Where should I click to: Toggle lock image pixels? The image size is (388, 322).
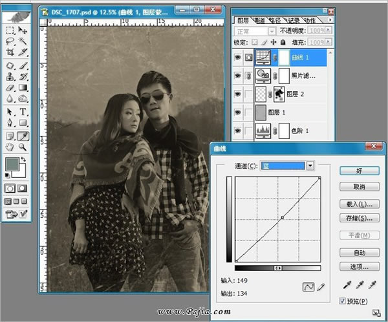(264, 43)
